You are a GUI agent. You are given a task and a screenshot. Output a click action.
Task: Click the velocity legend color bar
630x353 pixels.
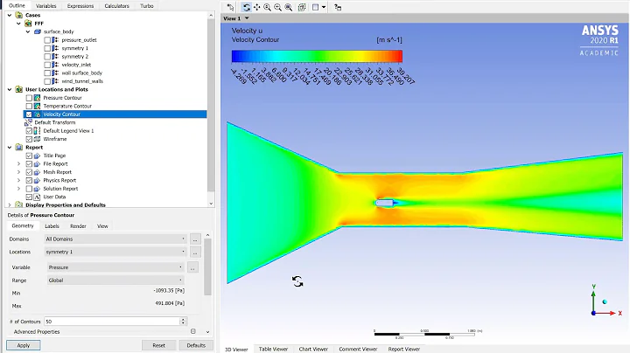pyautogui.click(x=317, y=56)
